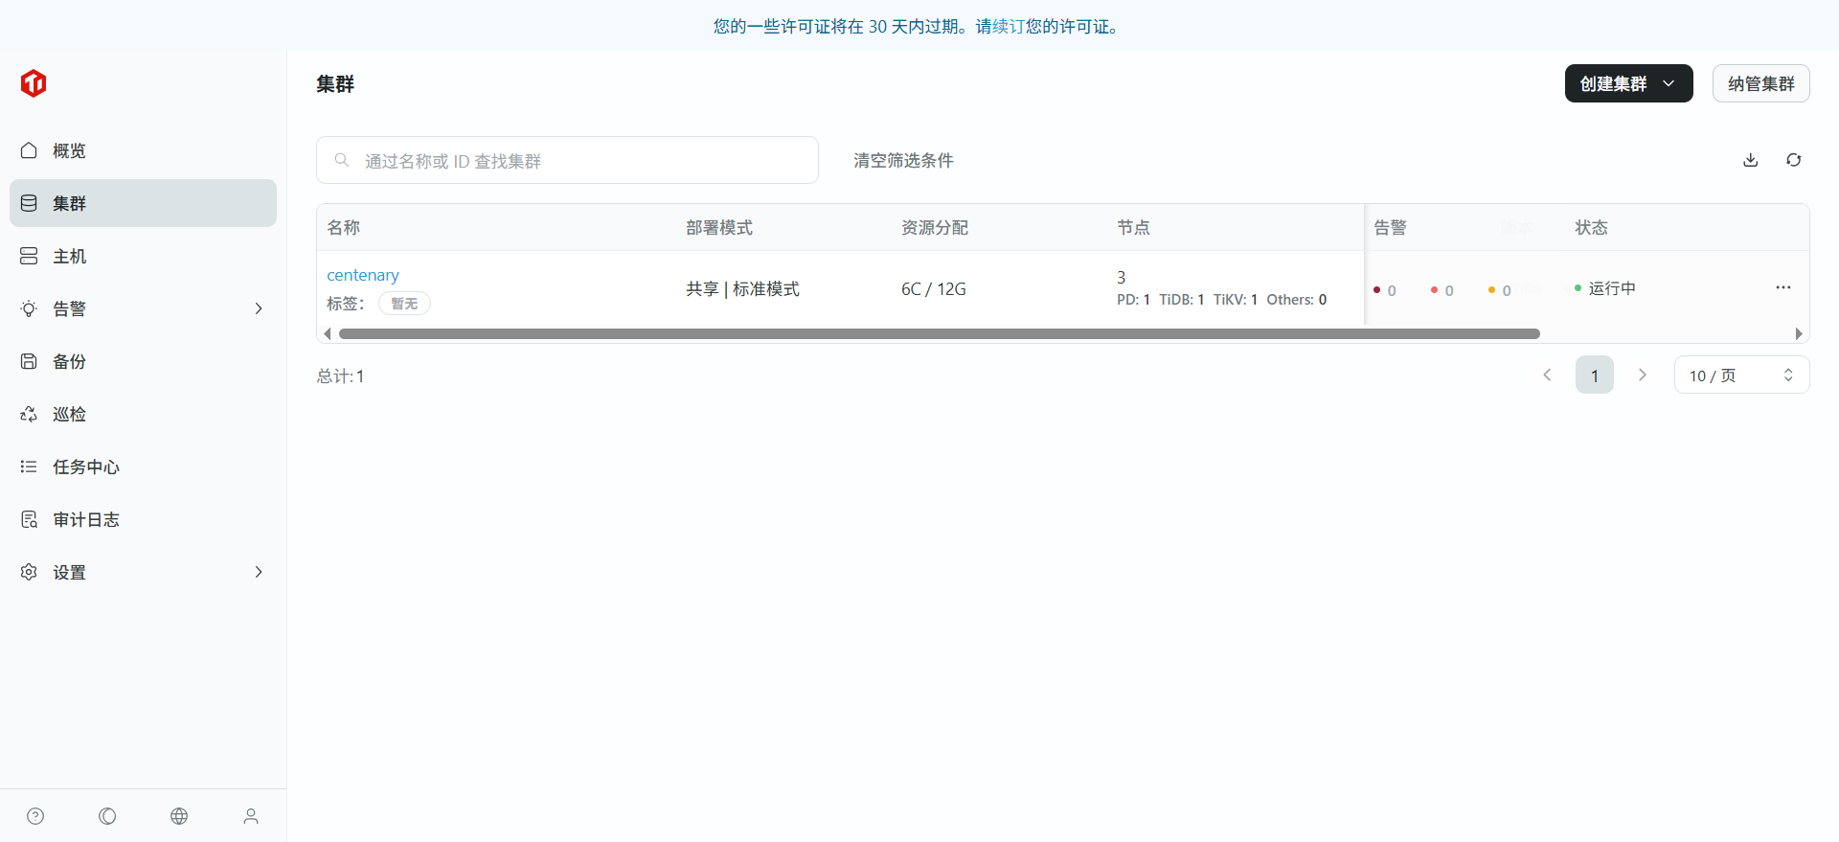Open the language globe icon
This screenshot has width=1839, height=842.
(179, 816)
